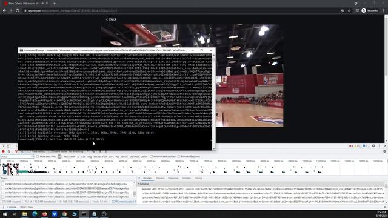388x218 pixels.
Task: Check Blocked Requests
Action: click(179, 157)
